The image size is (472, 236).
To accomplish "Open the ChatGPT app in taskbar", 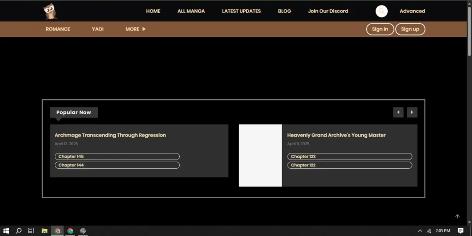I will (83, 231).
